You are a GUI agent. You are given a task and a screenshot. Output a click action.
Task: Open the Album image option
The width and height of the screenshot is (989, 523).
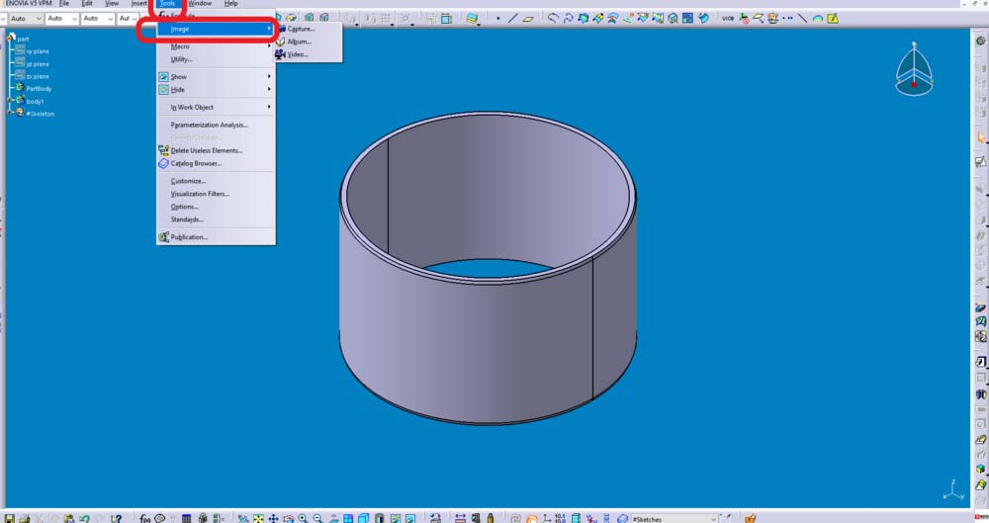(x=299, y=42)
